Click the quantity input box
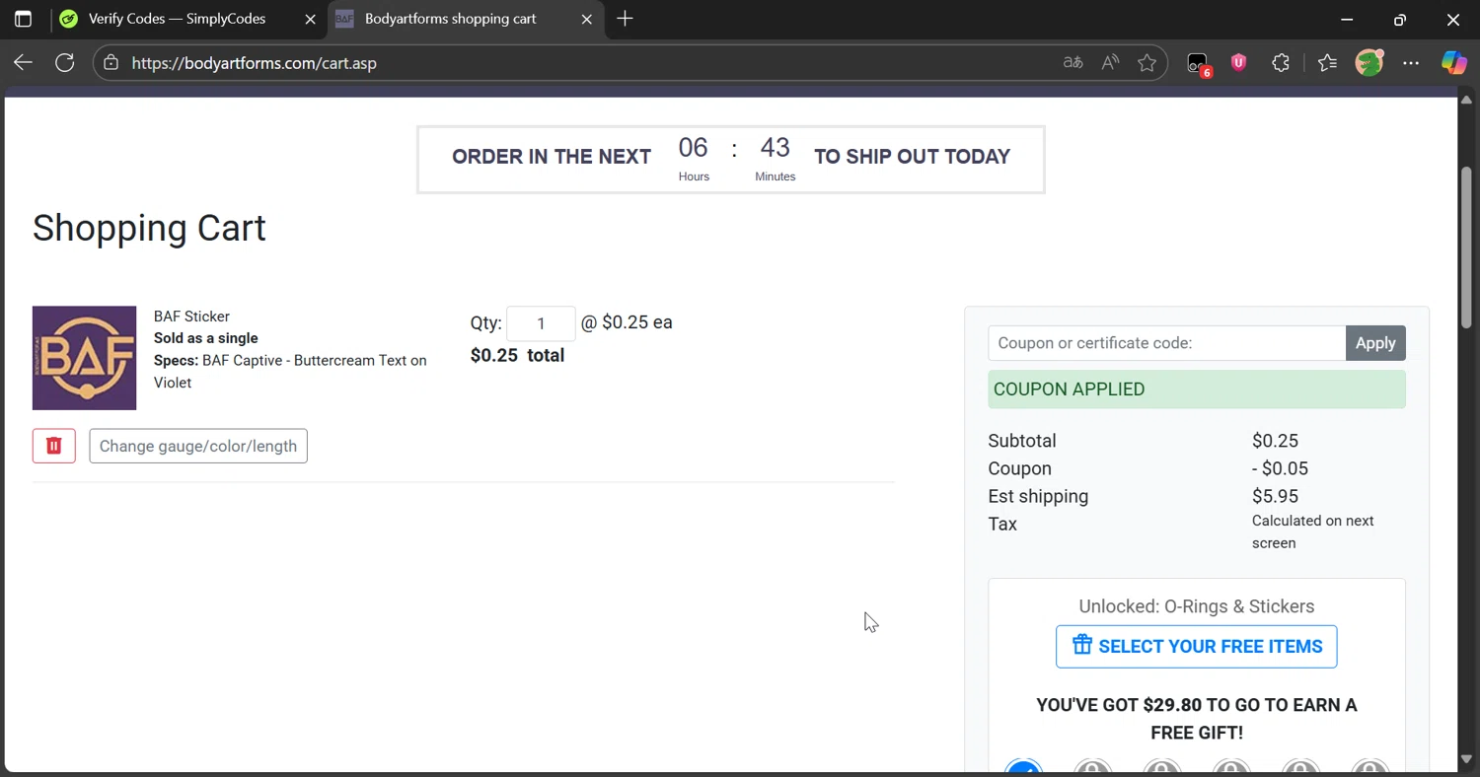 coord(541,323)
